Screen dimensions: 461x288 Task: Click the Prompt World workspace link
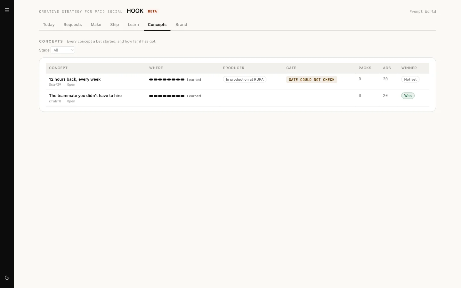coord(423,12)
